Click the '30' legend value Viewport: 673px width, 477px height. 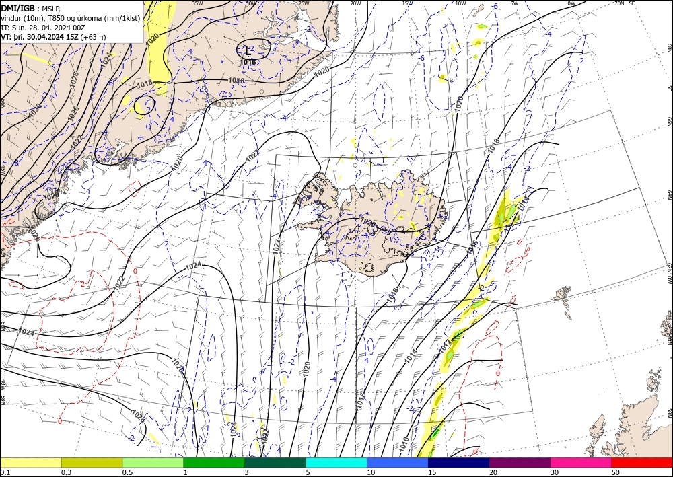(554, 472)
